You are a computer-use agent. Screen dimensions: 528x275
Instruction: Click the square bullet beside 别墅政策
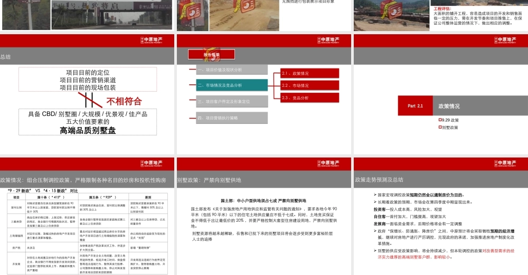click(440, 127)
